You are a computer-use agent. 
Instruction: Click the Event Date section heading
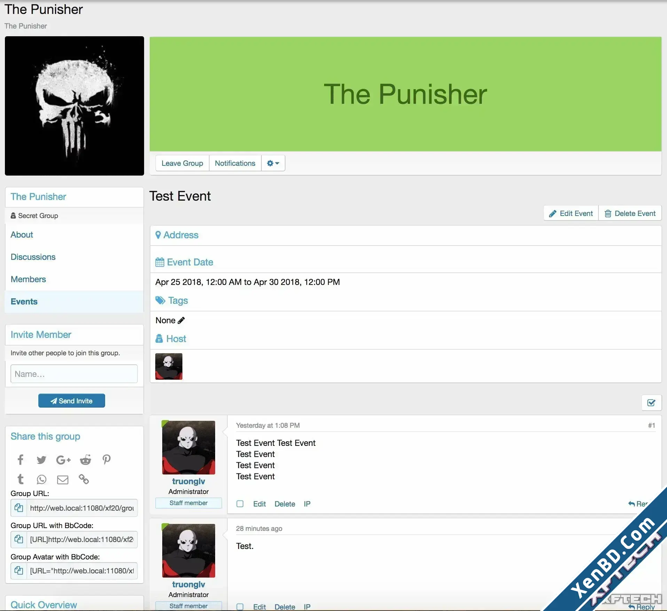[x=184, y=262]
